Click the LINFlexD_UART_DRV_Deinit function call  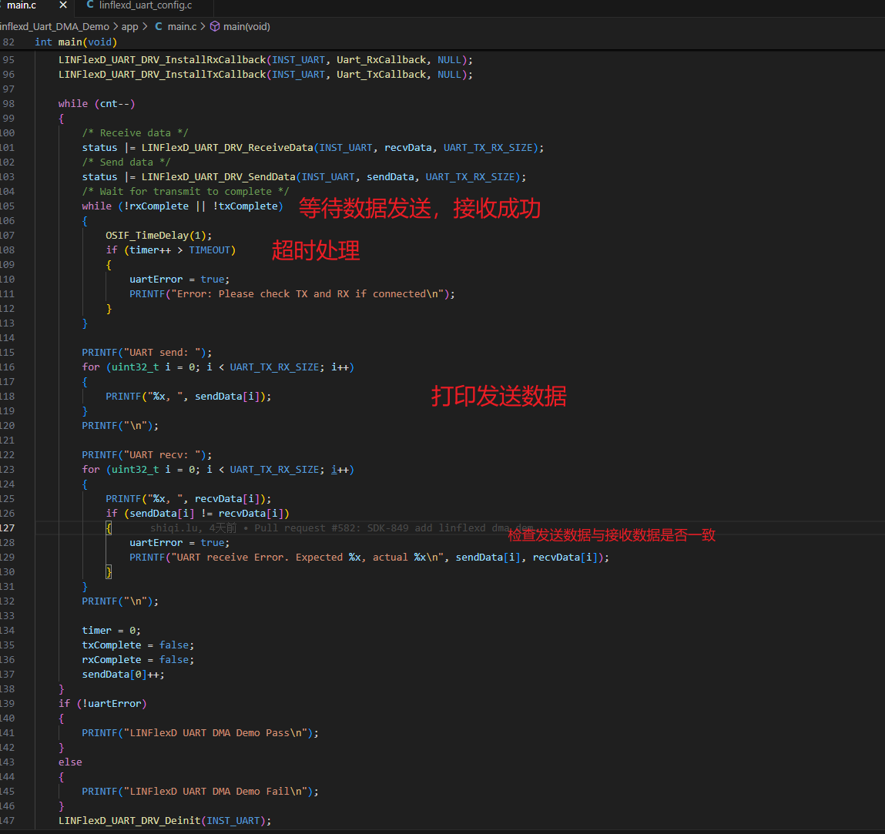point(129,821)
